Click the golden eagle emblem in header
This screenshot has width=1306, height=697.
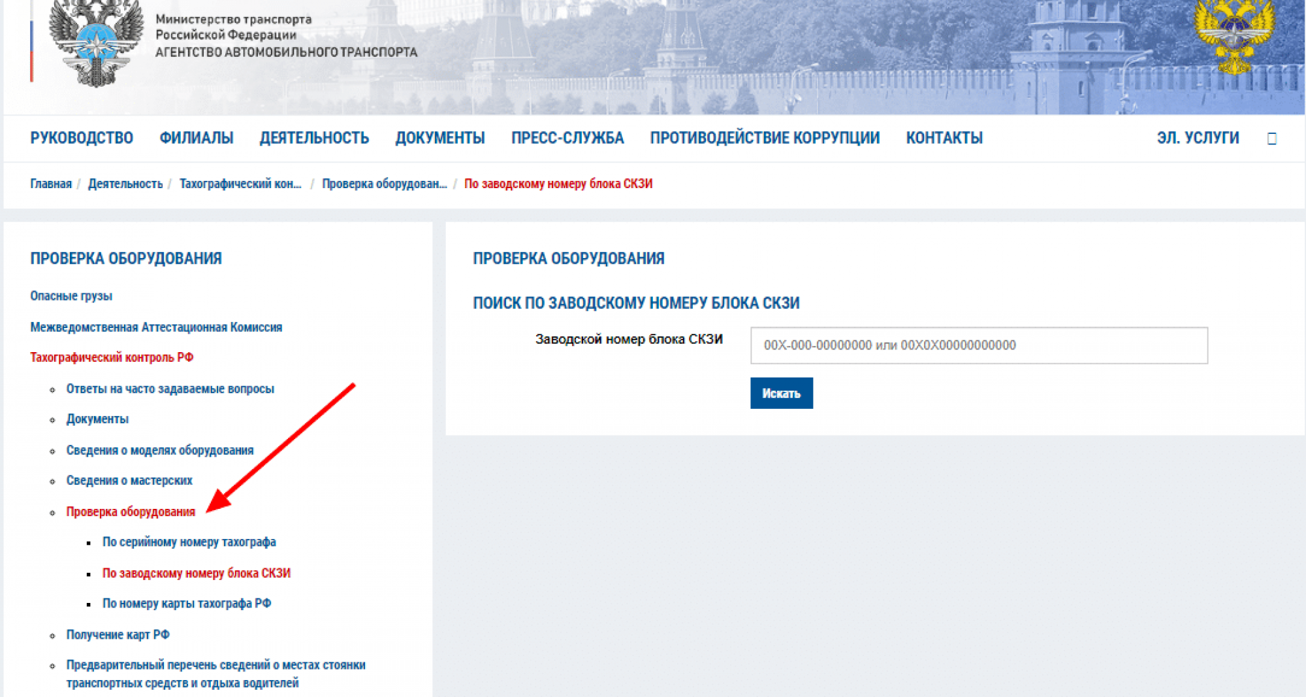(x=1234, y=36)
